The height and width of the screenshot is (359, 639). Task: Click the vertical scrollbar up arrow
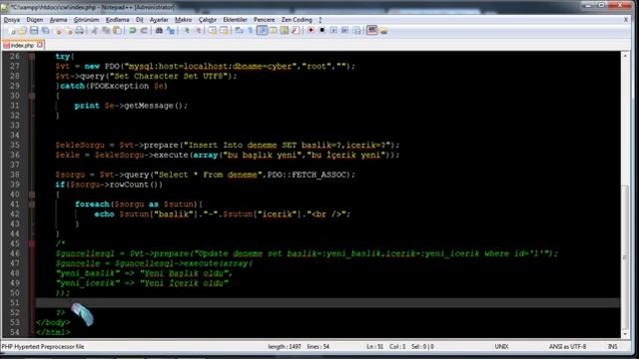[626, 56]
